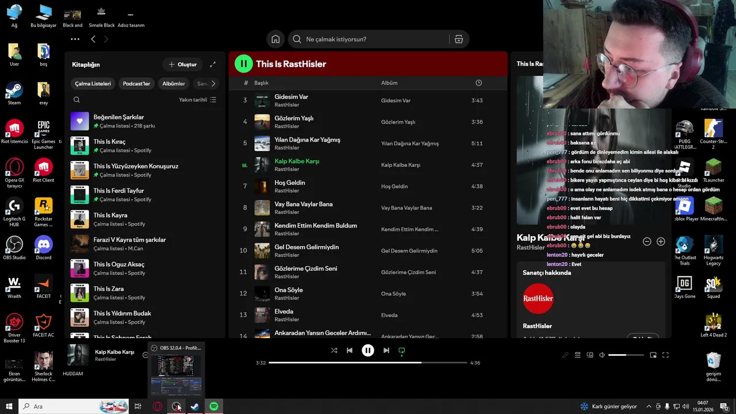Open This Is Zara playlist thumbnail
The image size is (736, 414).
tap(79, 293)
